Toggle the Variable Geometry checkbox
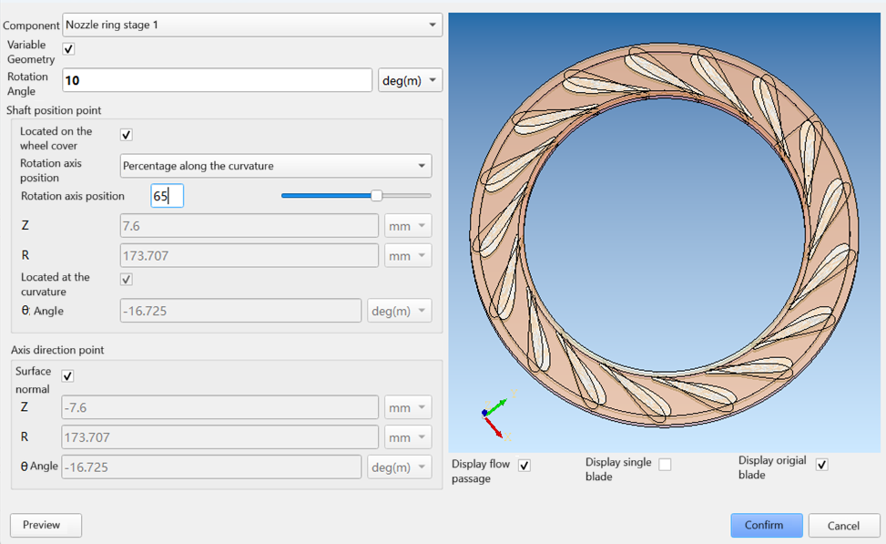 pyautogui.click(x=68, y=49)
